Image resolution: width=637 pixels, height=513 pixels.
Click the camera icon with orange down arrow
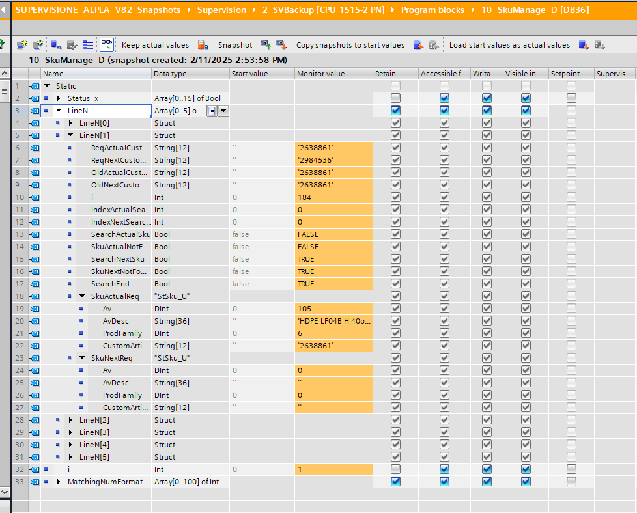[281, 45]
